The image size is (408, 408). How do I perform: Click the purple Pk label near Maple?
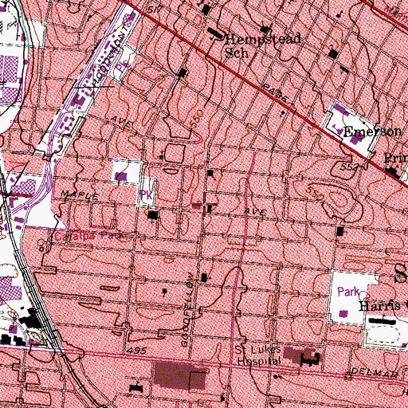146,195
